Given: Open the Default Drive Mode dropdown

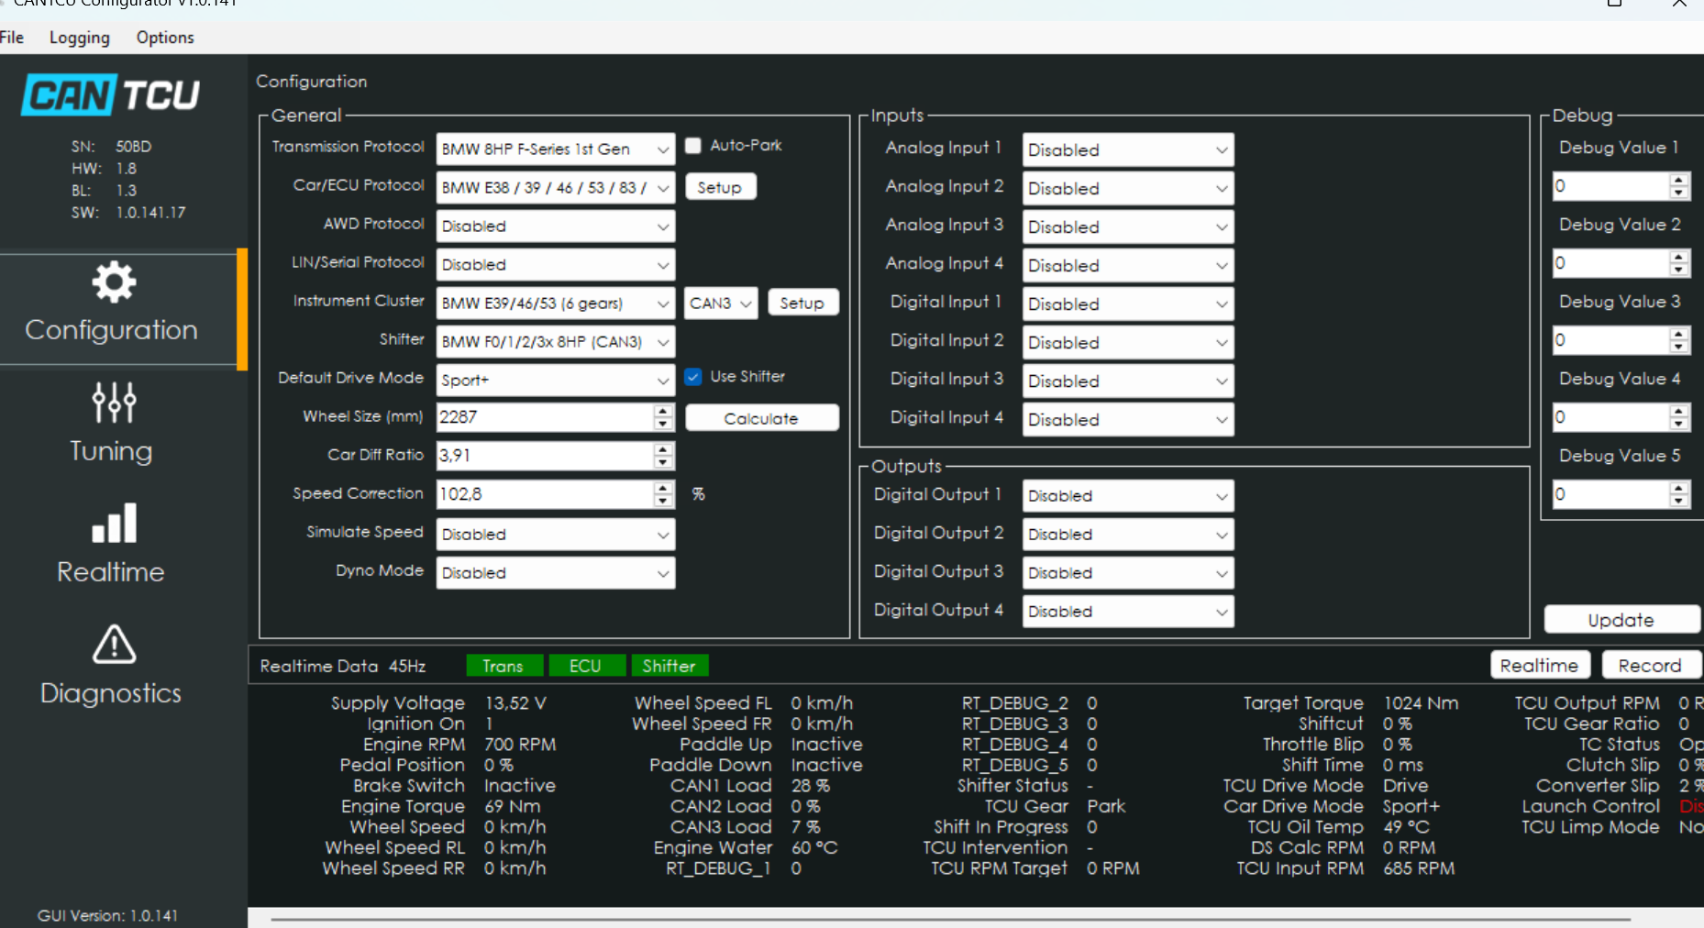Looking at the screenshot, I should coord(555,381).
